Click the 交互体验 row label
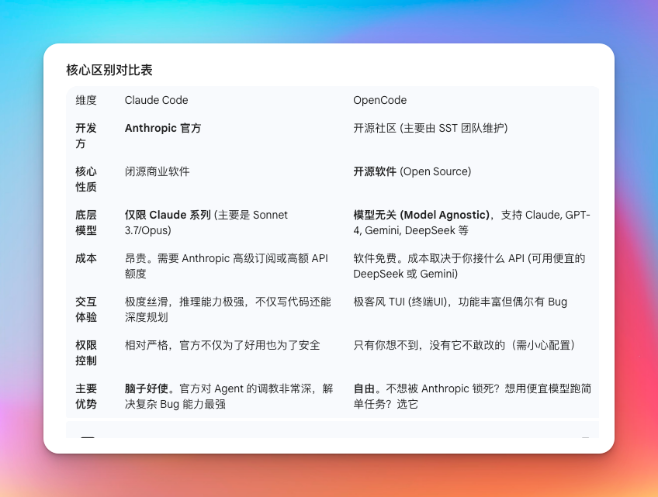Screen dimensions: 658x497 85,309
